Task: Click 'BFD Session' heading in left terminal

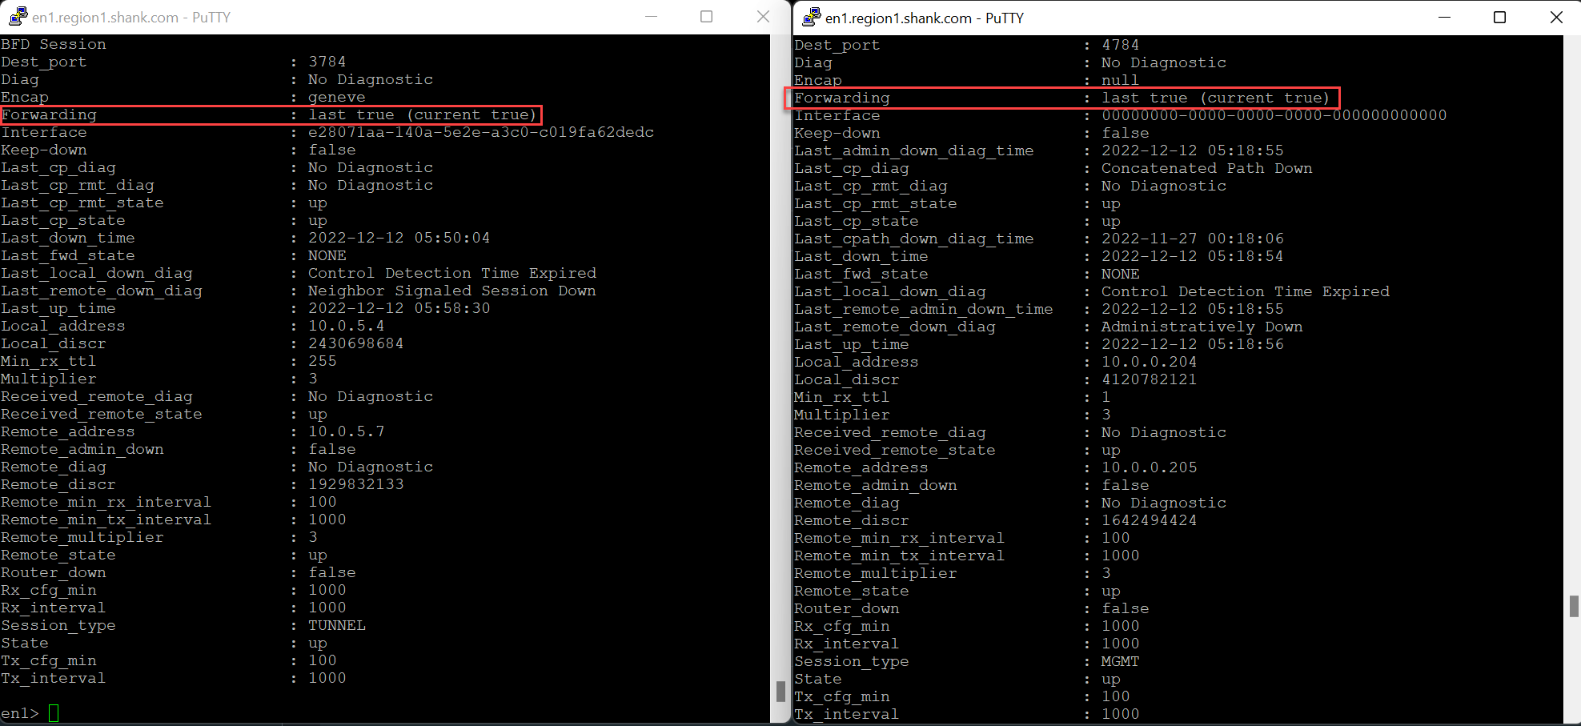Action: click(x=54, y=44)
